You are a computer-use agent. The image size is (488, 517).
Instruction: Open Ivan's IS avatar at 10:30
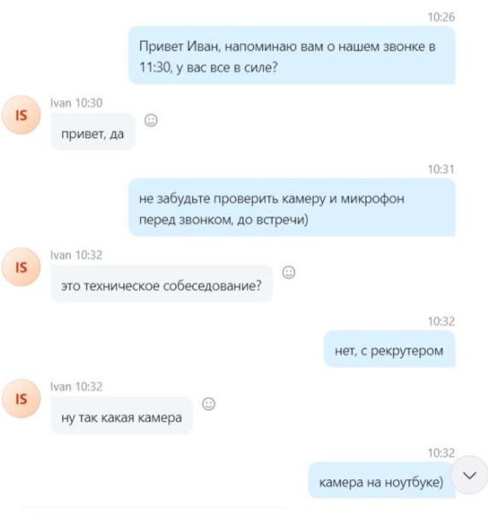[21, 115]
